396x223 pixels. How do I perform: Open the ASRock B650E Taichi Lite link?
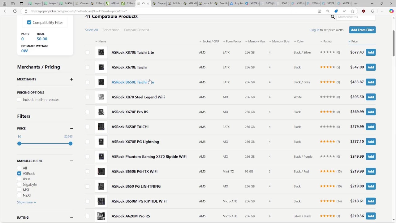pos(133,82)
